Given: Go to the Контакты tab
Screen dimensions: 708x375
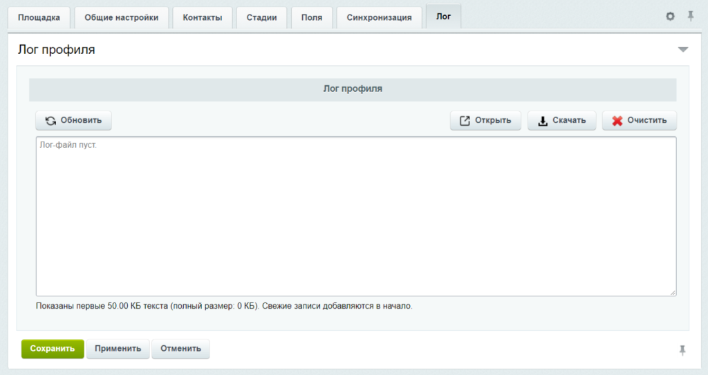Looking at the screenshot, I should (x=203, y=17).
